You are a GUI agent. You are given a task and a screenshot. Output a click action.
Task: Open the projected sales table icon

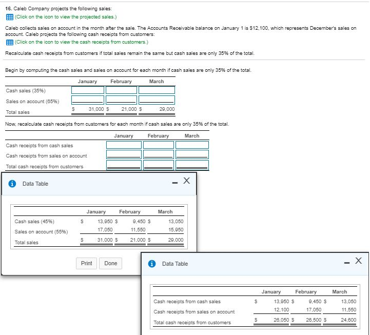(x=9, y=16)
